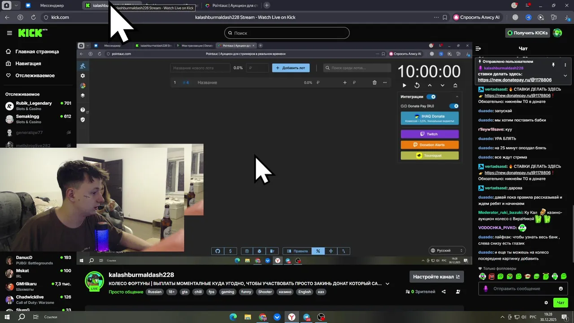Open the site security shield icon

click(x=46, y=17)
